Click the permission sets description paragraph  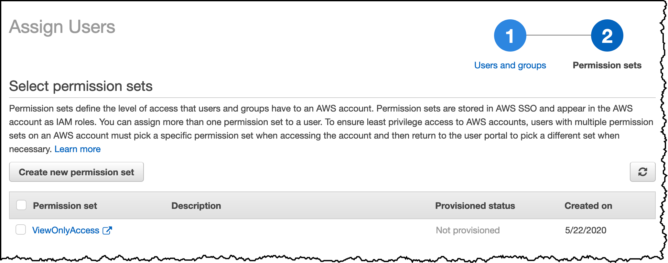[331, 129]
